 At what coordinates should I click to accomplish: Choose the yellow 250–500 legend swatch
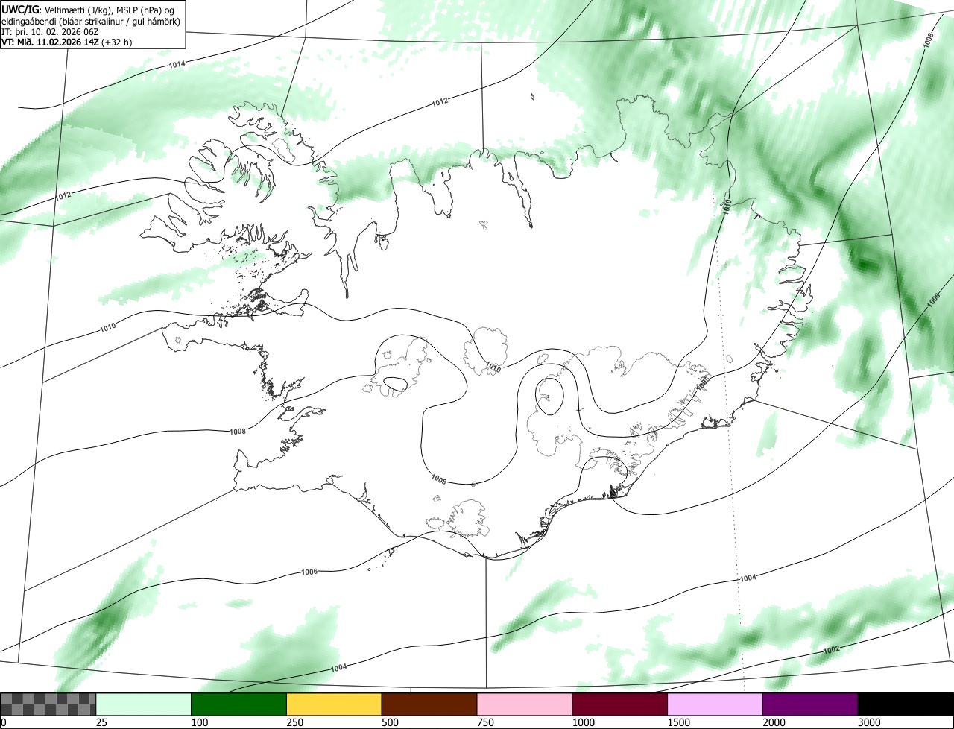[334, 704]
